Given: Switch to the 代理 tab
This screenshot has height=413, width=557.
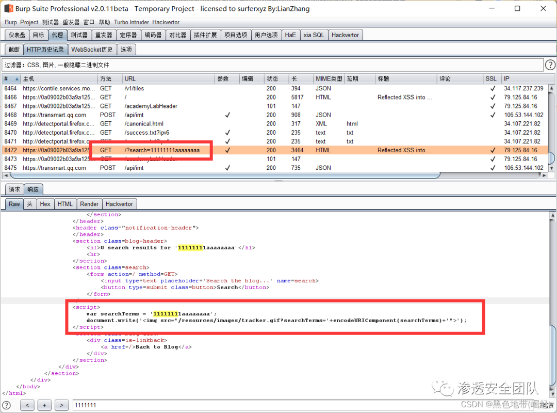Looking at the screenshot, I should (57, 35).
